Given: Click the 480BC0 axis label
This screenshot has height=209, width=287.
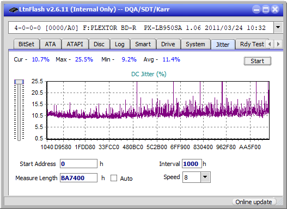Looking at the screenshot, I should (x=133, y=147).
